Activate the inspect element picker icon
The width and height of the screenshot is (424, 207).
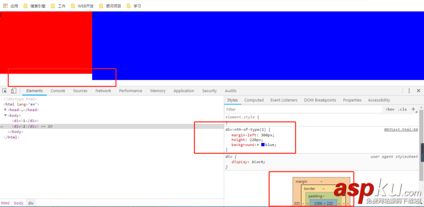(5, 91)
